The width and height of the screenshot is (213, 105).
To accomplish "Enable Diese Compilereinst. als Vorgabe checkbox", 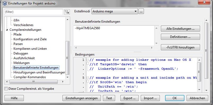I will 6,89.
